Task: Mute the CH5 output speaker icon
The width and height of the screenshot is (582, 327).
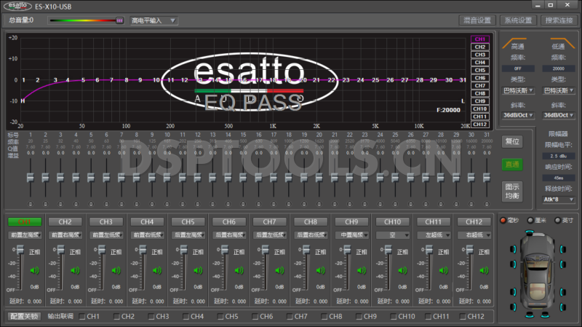Action: 198,270
